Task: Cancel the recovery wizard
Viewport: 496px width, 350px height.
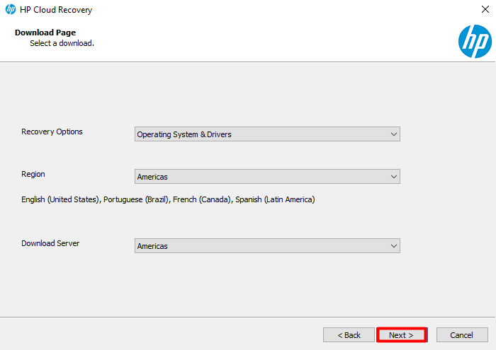Action: coord(462,335)
